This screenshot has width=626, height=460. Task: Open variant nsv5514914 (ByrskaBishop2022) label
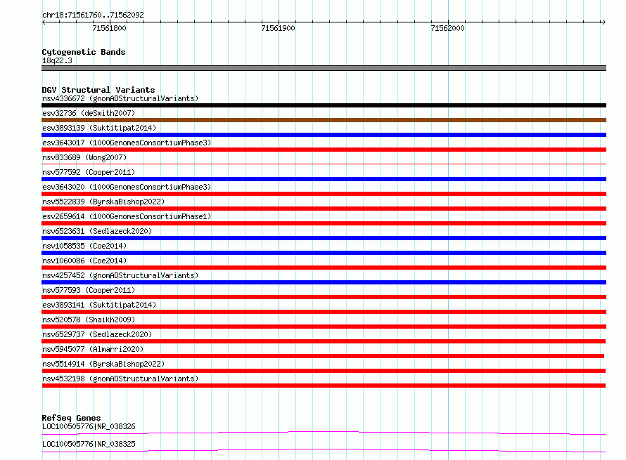[103, 364]
